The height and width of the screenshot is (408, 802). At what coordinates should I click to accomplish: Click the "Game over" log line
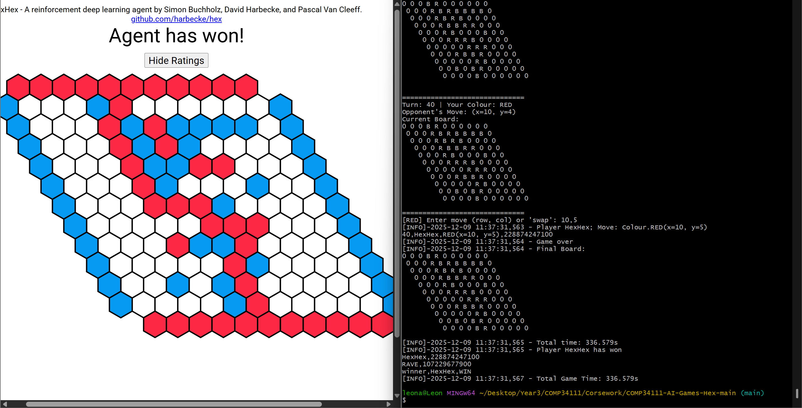click(487, 242)
